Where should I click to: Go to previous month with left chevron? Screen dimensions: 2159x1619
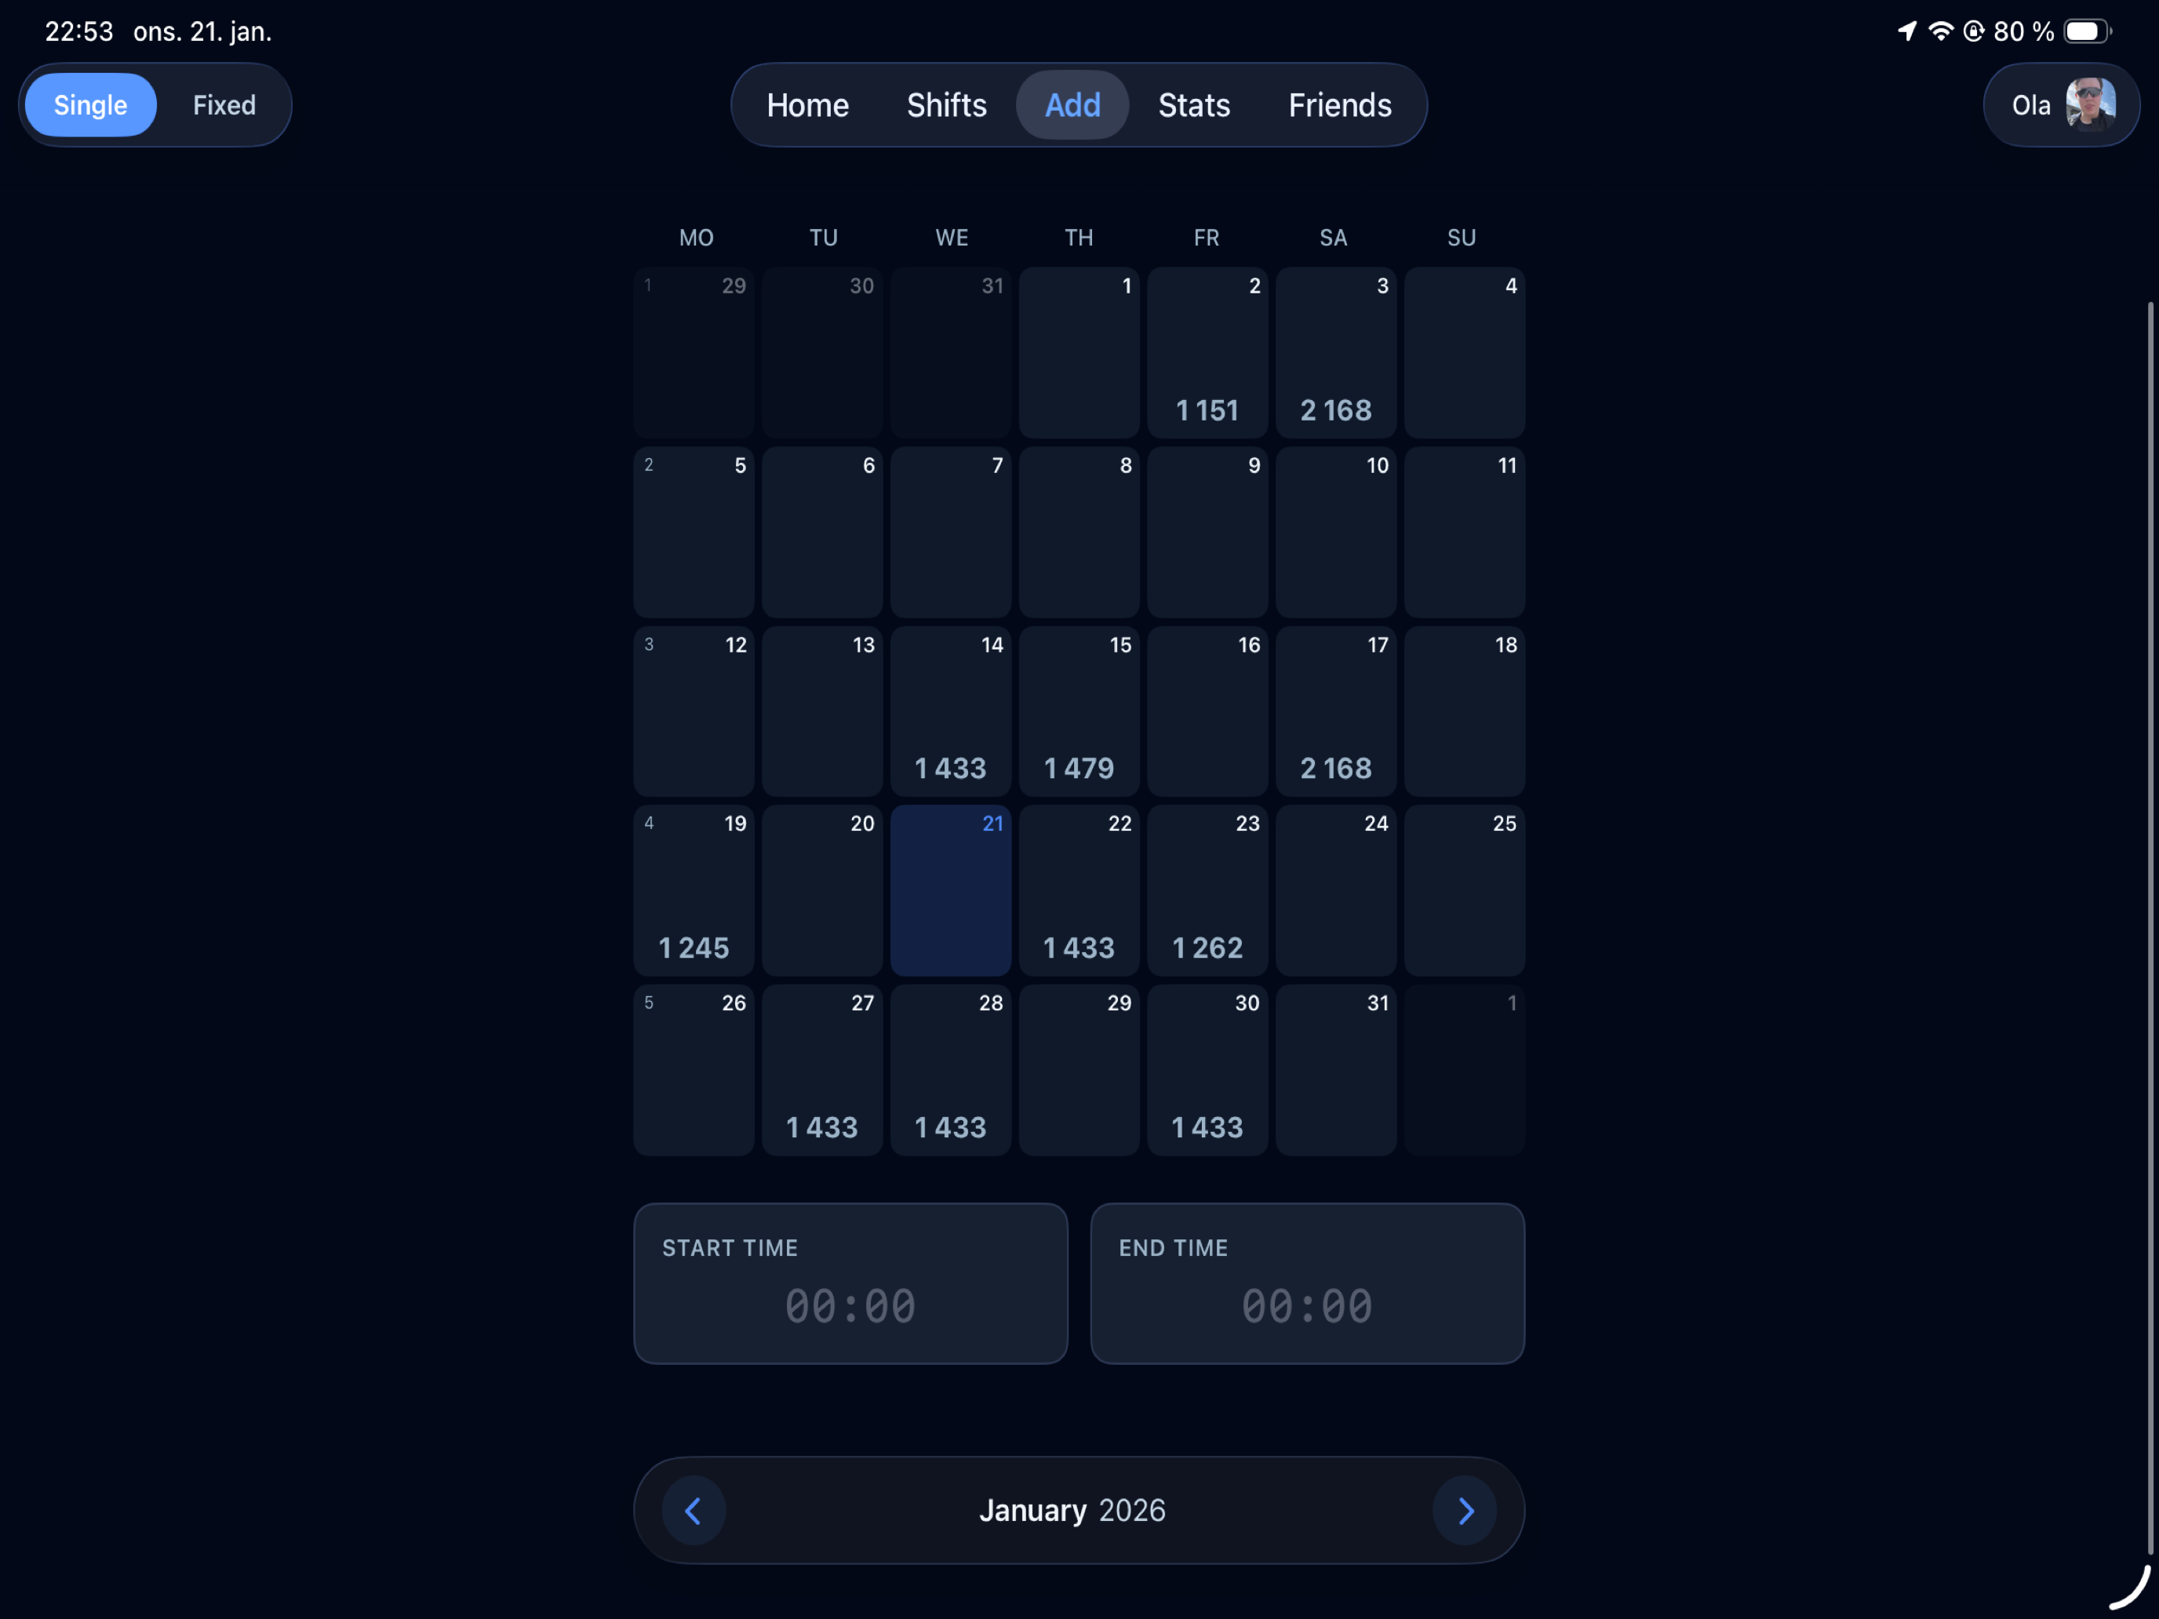pyautogui.click(x=693, y=1511)
